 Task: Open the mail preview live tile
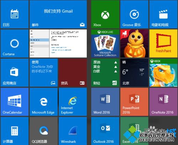click(58, 44)
